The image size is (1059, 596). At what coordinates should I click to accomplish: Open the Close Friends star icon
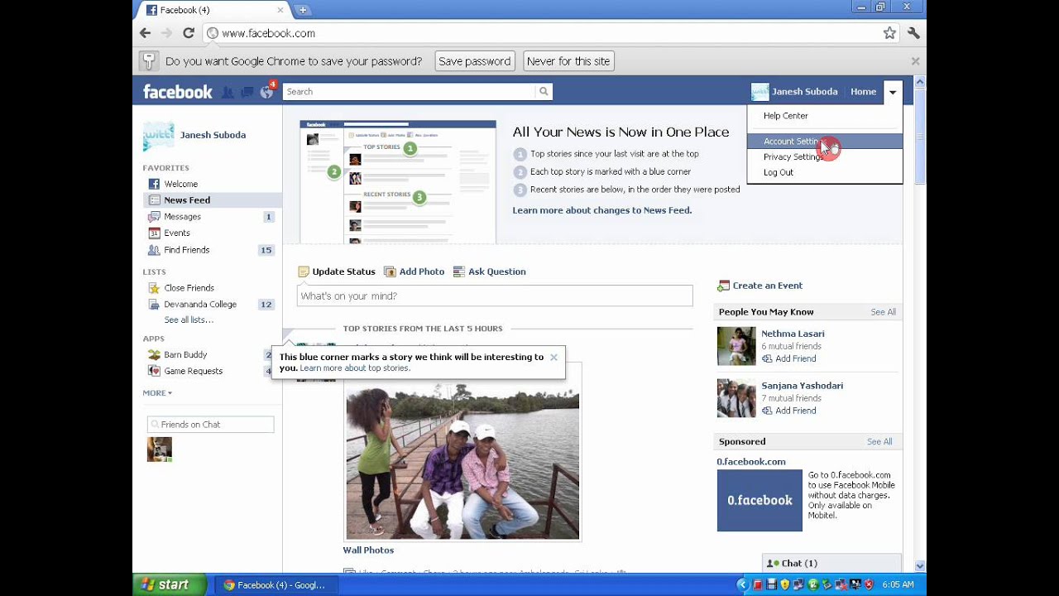[154, 288]
